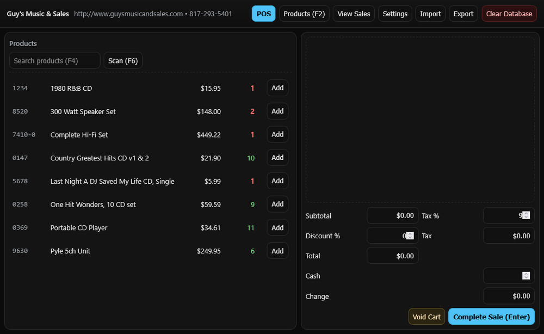Open the View Sales page

click(x=354, y=13)
